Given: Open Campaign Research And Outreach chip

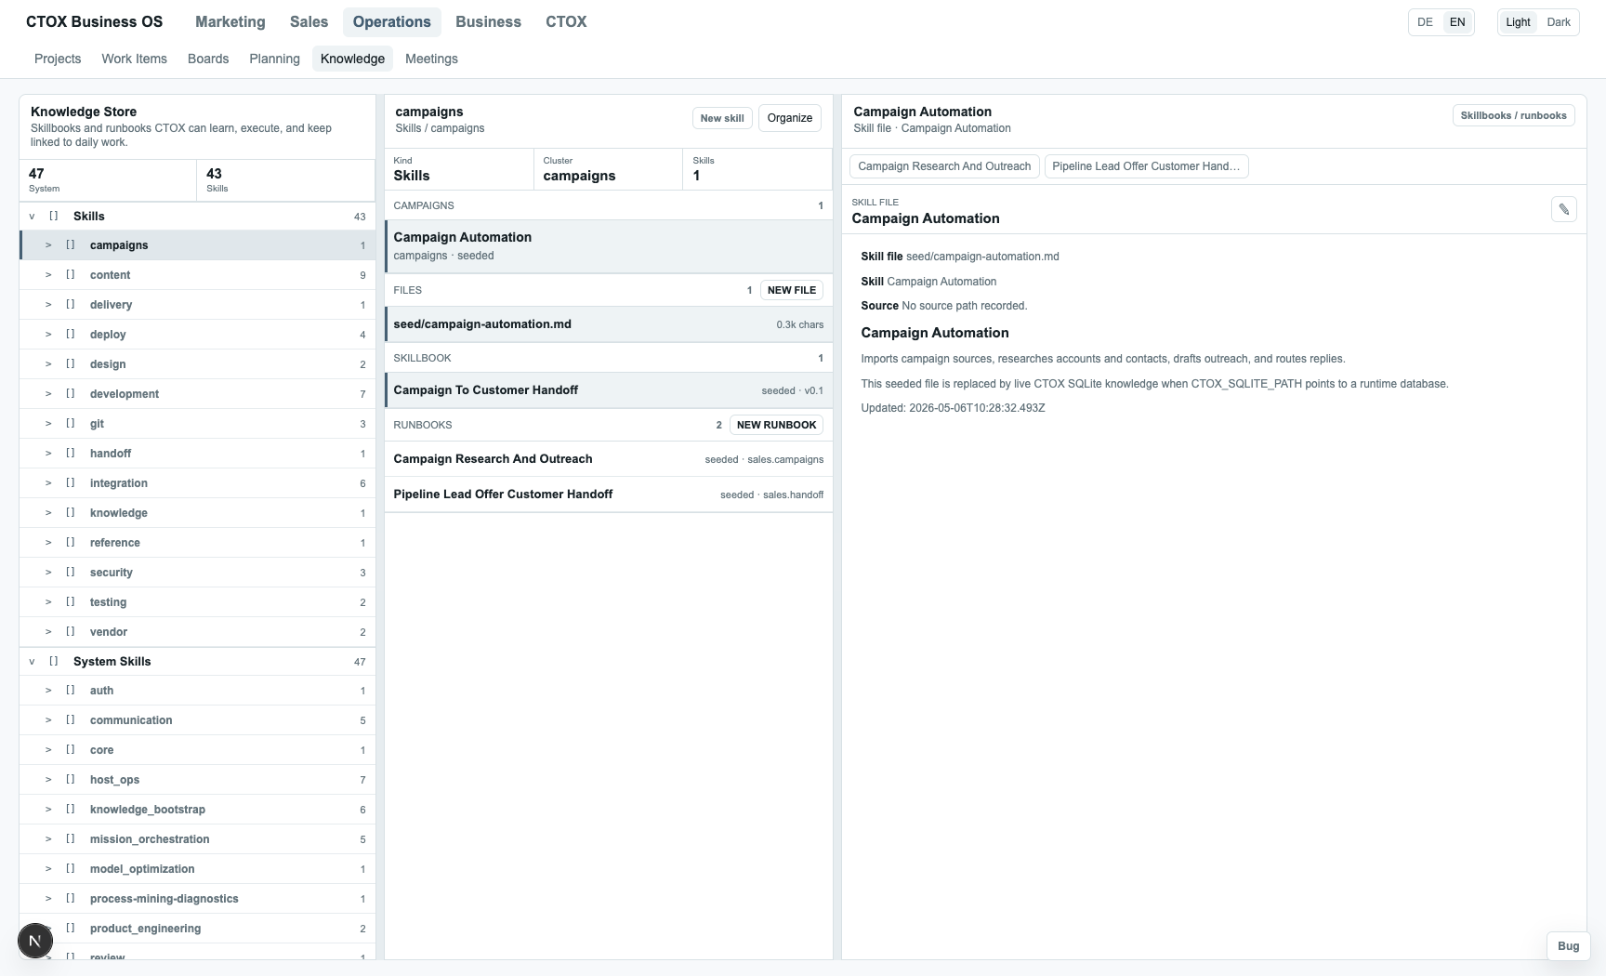Looking at the screenshot, I should click(944, 166).
